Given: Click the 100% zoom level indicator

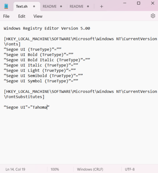Looking at the screenshot, I should (x=55, y=169).
